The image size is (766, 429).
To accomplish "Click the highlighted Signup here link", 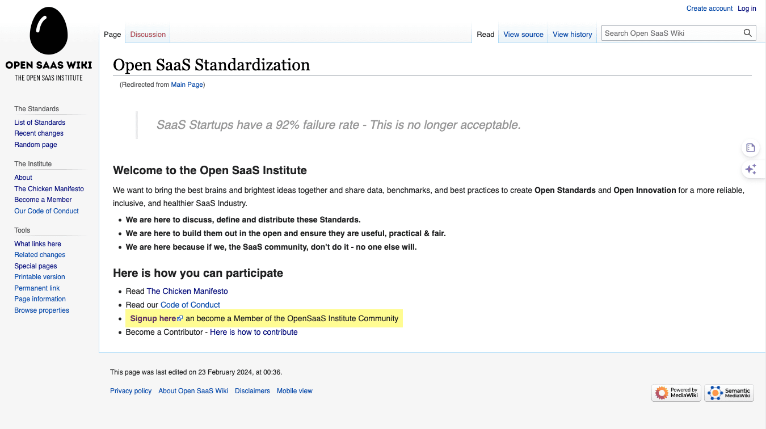I will [x=153, y=319].
